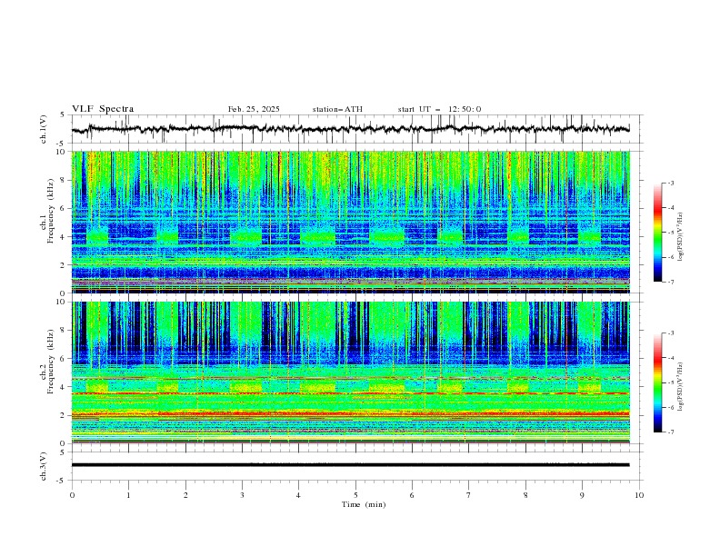Viewport: 720px width, 556px height.
Task: Click the log(PSD) label beside ch.2 colorbar
Action: tap(681, 387)
